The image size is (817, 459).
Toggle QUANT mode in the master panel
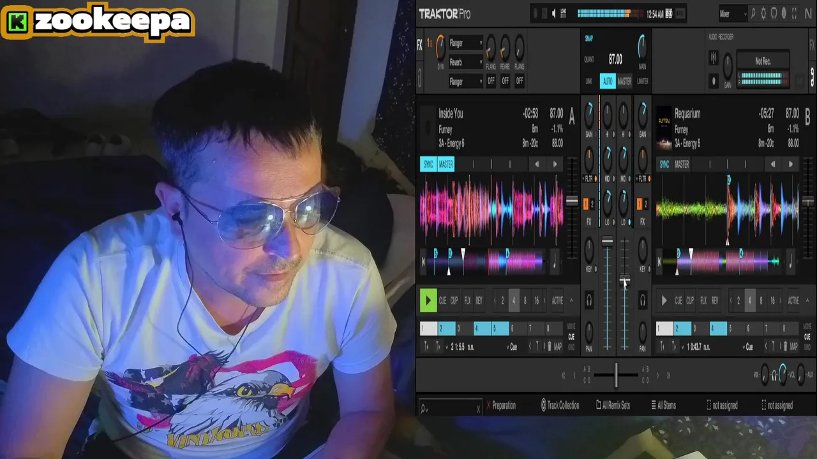[589, 60]
